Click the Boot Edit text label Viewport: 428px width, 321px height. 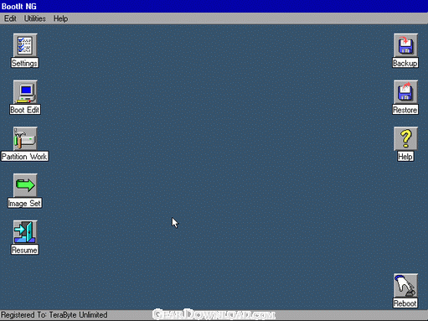[x=25, y=110]
